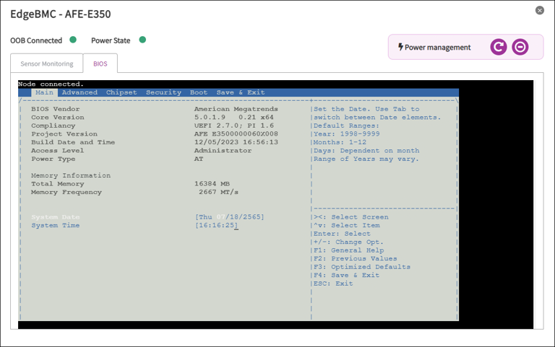This screenshot has width=555, height=347.
Task: Select the System Time label
Action: [x=56, y=226]
